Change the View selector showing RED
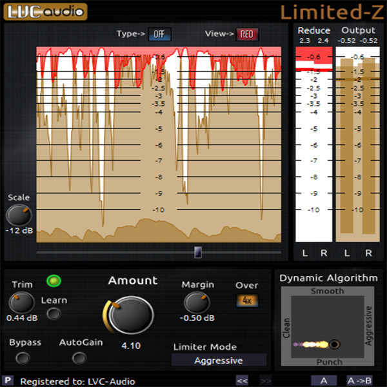387x387 pixels. (x=246, y=34)
